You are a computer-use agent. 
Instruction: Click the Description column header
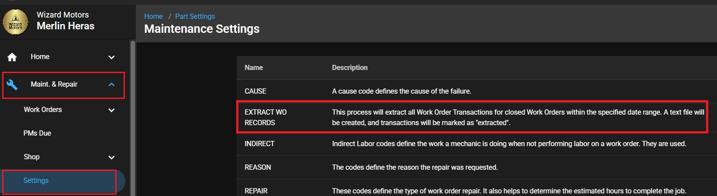[350, 67]
